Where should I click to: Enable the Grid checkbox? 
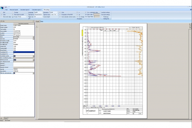click(1, 12)
